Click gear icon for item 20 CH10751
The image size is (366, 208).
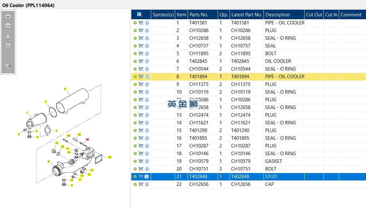(x=135, y=169)
